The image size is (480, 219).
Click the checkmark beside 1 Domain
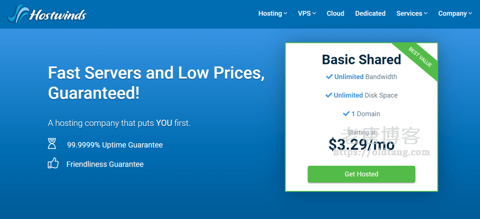[346, 114]
